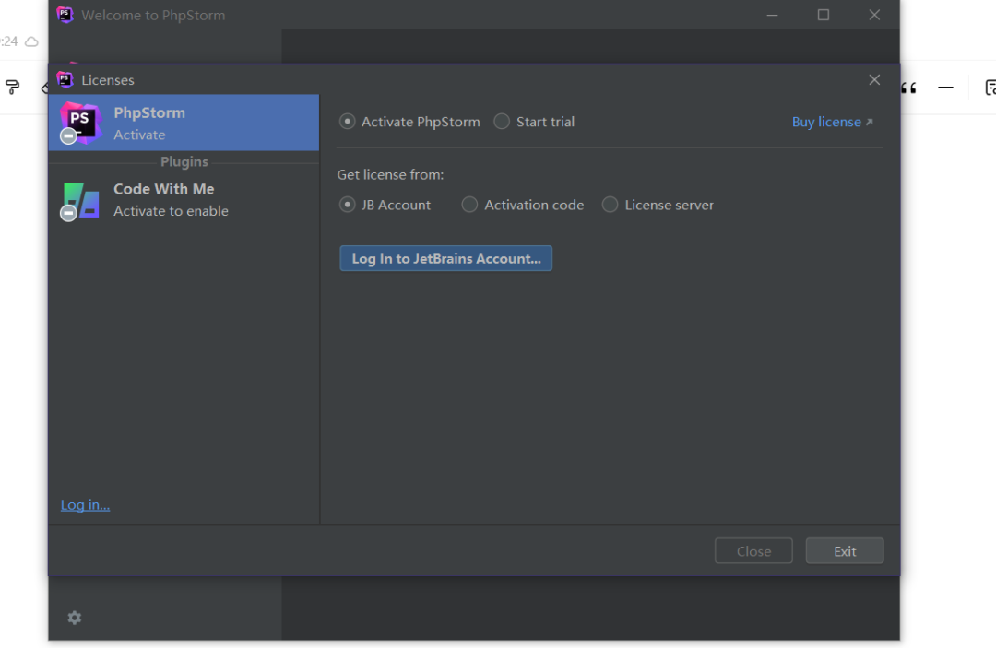
Task: Switch to the Activation code option
Action: click(470, 205)
